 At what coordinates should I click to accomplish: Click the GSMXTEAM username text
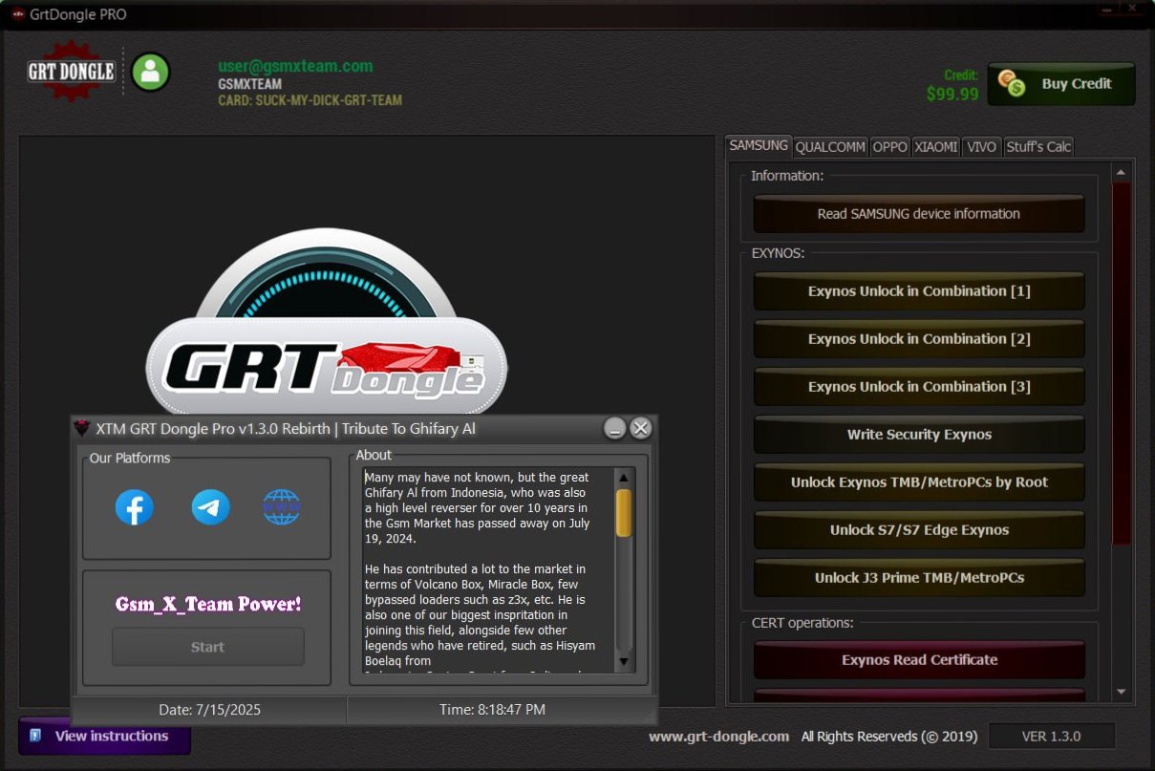pos(249,84)
